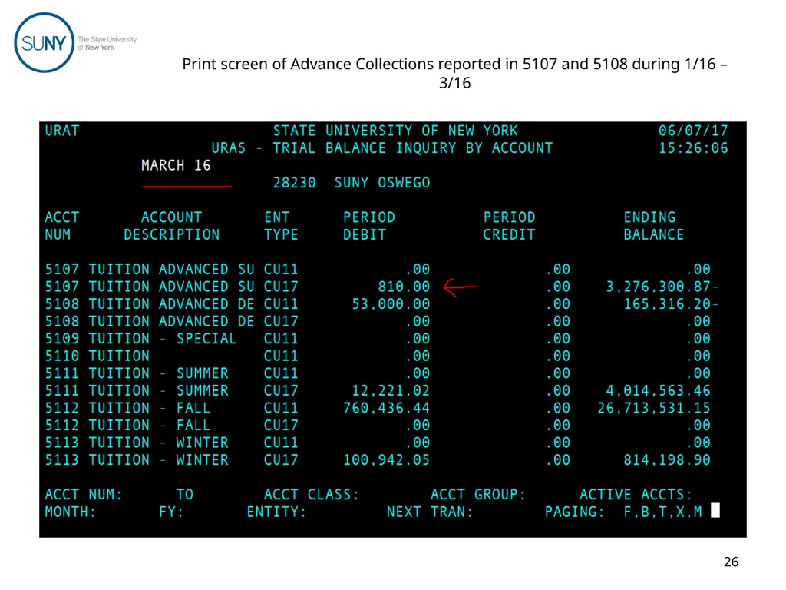This screenshot has height=590, width=786.
Task: Click the time 15:26:06
Action: click(693, 148)
